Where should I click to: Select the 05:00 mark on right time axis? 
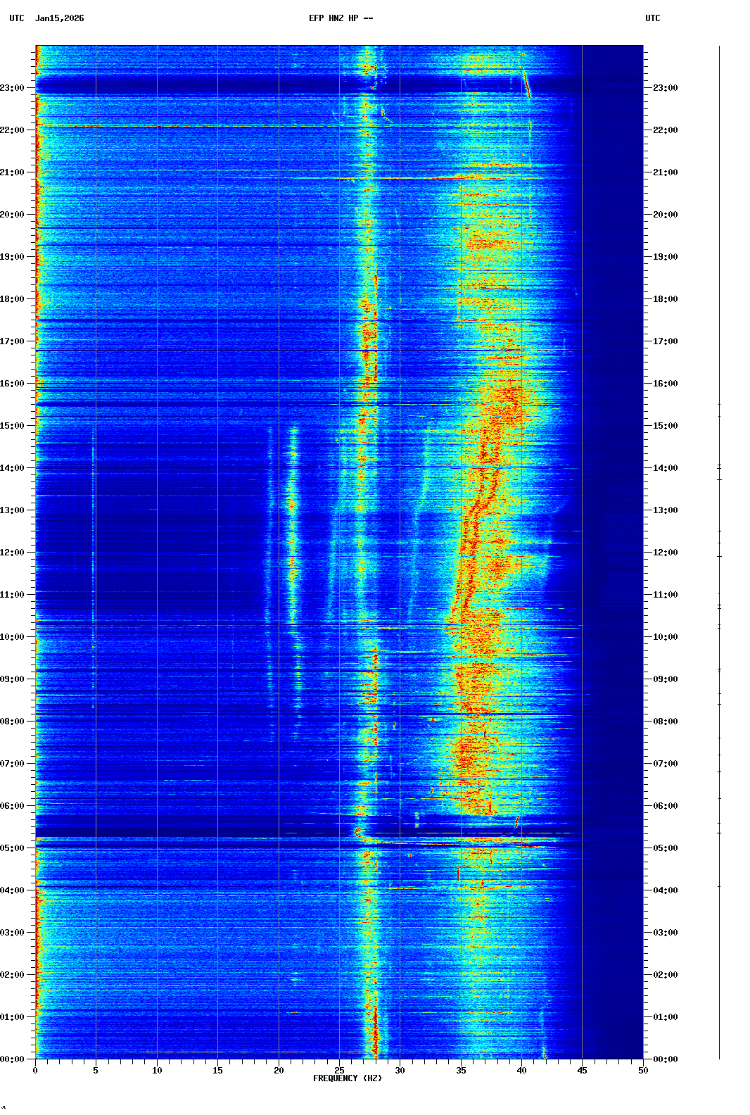pos(665,848)
